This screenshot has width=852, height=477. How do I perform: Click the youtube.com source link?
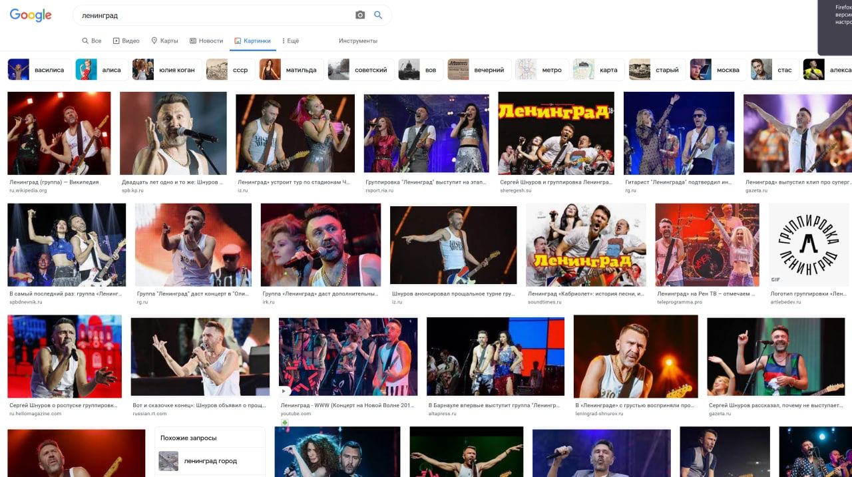[296, 414]
